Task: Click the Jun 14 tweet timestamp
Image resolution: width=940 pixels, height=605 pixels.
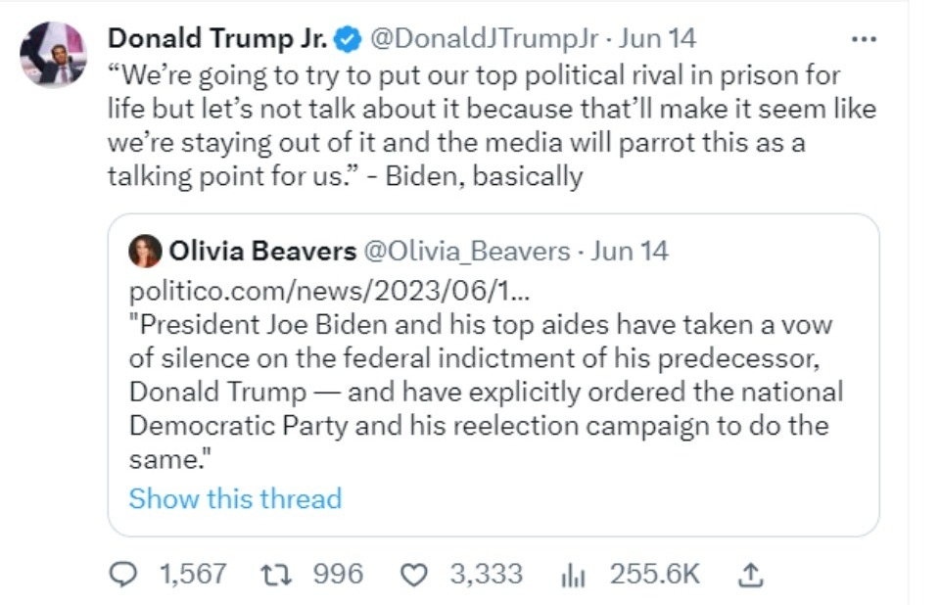Action: (x=659, y=39)
